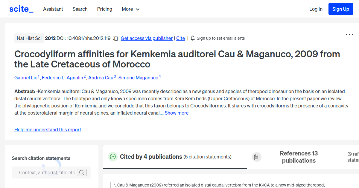Switch to the Cited by 4 publications tab
The width and height of the screenshot is (359, 188).
(x=151, y=157)
